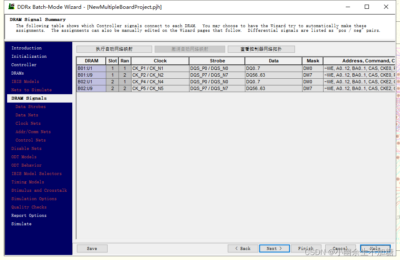Viewport: 400px width, 260px height.
Task: Go to Nets to Simulate page
Action: coord(32,90)
